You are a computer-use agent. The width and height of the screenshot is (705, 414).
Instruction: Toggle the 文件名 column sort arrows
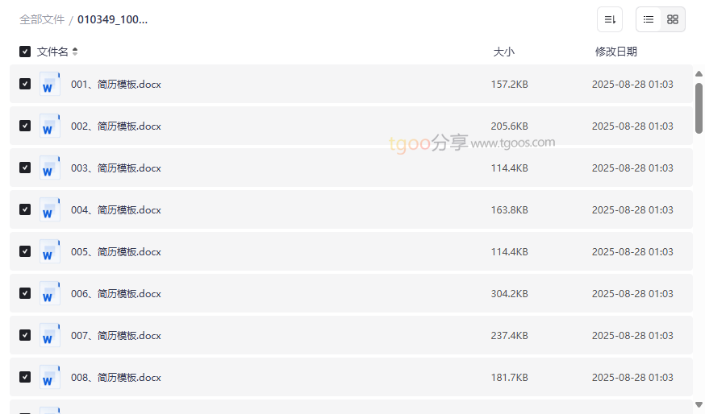pyautogui.click(x=75, y=52)
